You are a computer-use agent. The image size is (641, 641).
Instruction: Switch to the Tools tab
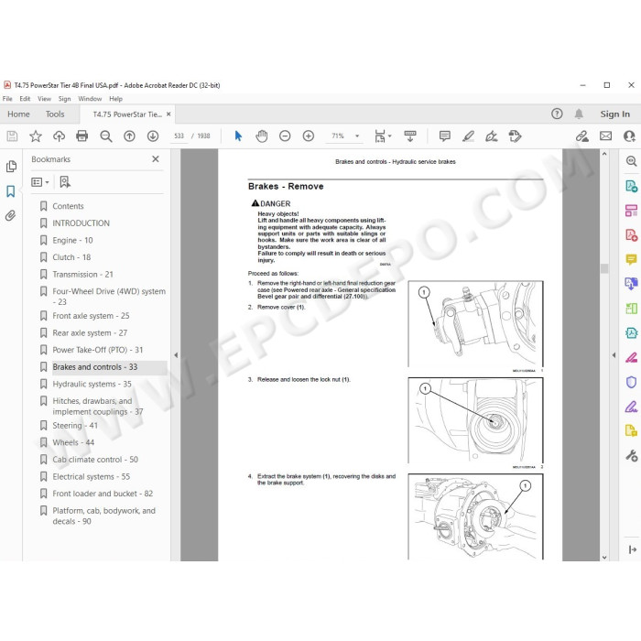55,114
